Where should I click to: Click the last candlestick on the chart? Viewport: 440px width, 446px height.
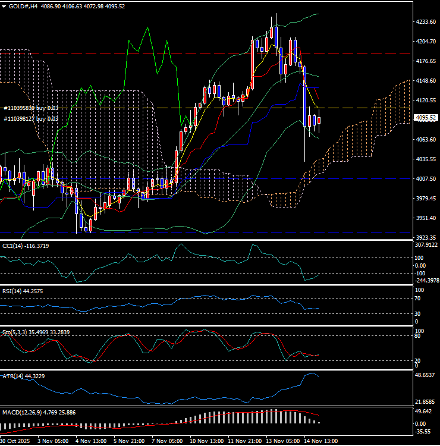click(319, 121)
